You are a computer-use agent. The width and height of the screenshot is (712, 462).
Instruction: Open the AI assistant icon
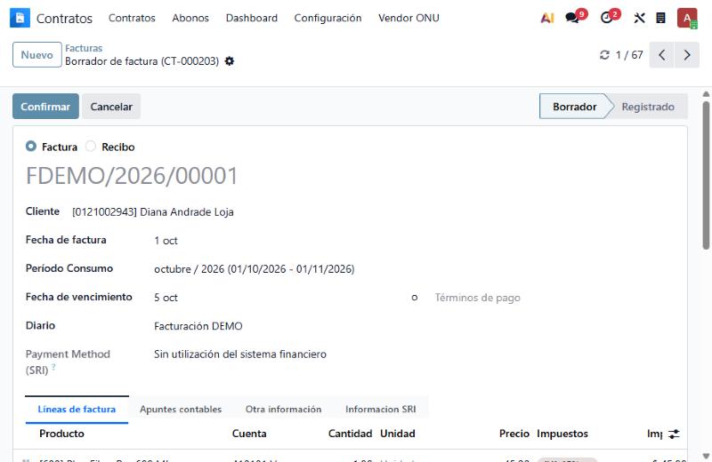[547, 18]
